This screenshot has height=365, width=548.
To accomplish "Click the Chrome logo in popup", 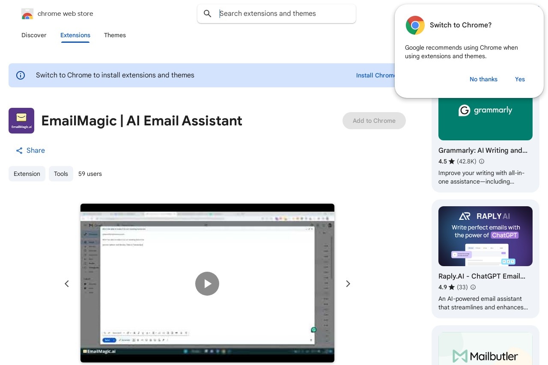I will [415, 25].
